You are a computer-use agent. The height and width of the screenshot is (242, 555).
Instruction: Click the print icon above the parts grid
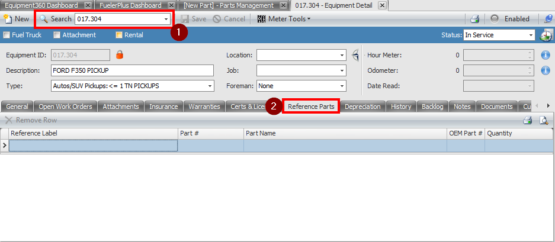[x=527, y=120]
